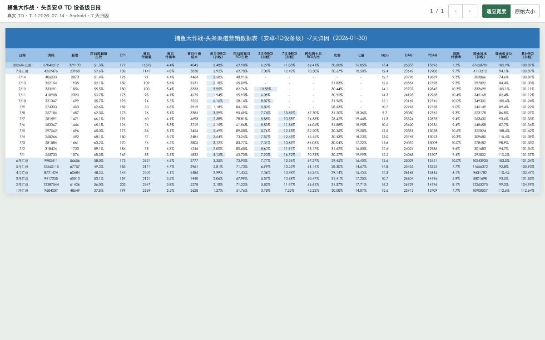Click the 3日净ROI(扣税) column header
This screenshot has height=340, width=545.
(x=266, y=55)
